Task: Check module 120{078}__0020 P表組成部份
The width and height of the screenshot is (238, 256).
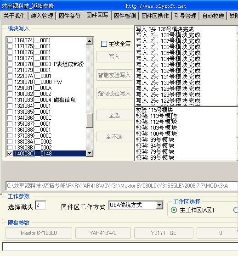Action: coord(10,64)
